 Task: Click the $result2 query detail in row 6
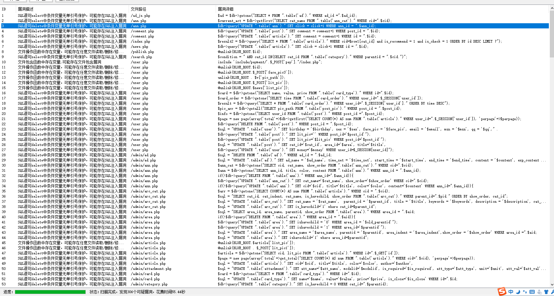click(x=360, y=41)
